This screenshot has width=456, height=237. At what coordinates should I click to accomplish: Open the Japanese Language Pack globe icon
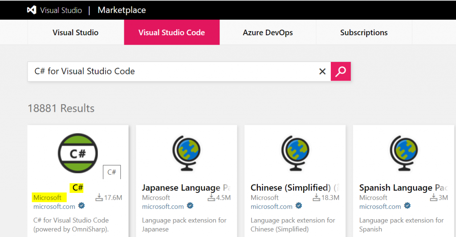click(187, 153)
